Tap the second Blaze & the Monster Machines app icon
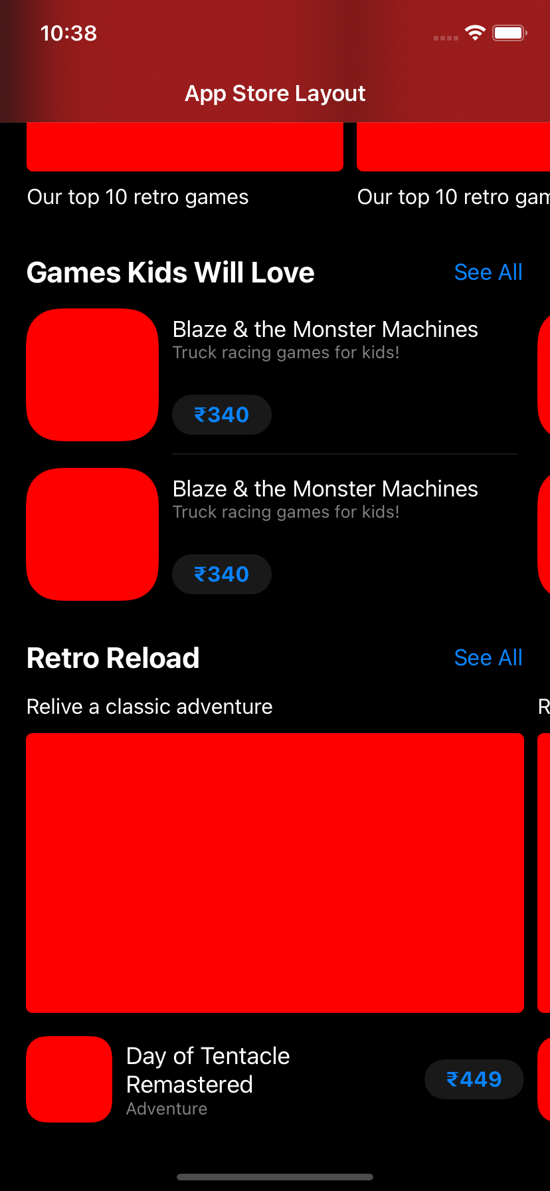The image size is (550, 1191). pyautogui.click(x=92, y=534)
